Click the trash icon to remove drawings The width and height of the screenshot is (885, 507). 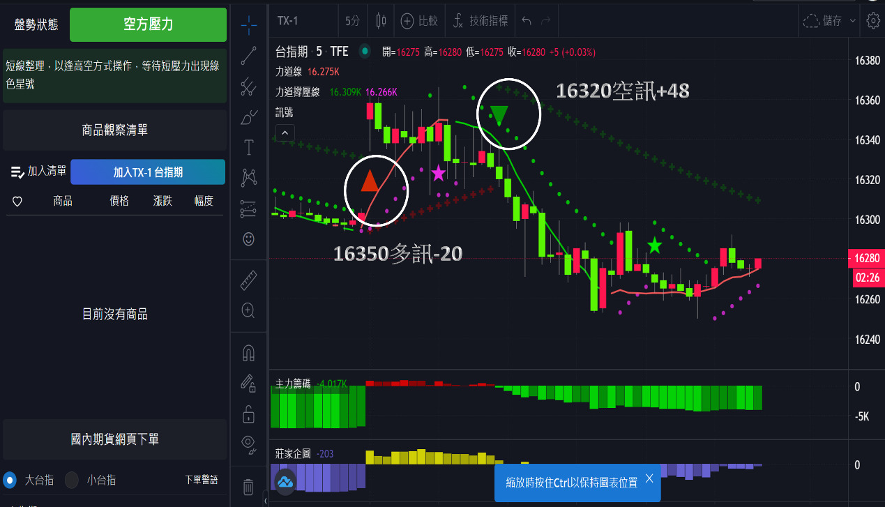point(248,486)
